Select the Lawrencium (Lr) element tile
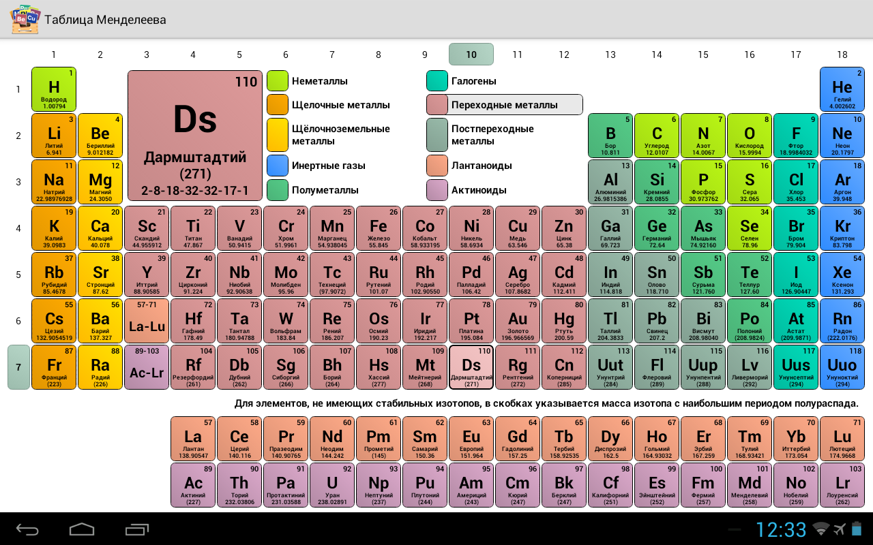 pos(842,485)
